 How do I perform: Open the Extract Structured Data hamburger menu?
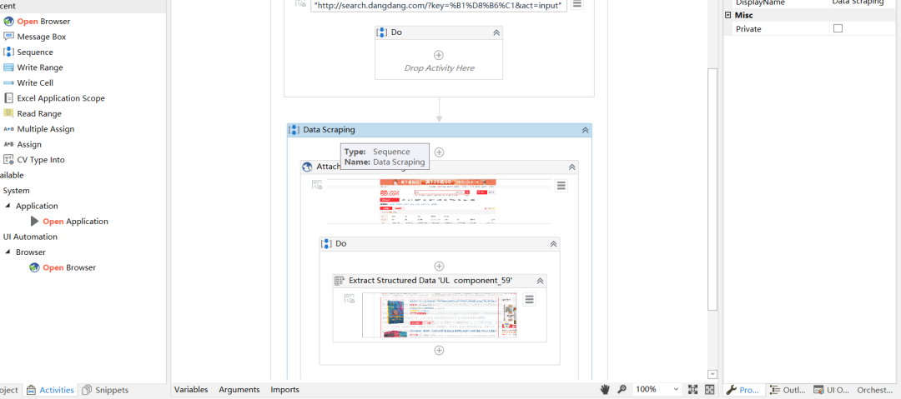click(529, 300)
